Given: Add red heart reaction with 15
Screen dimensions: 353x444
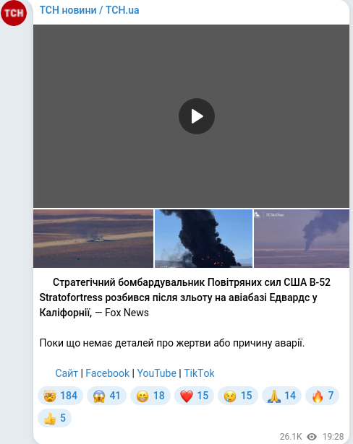Looking at the screenshot, I should (194, 396).
